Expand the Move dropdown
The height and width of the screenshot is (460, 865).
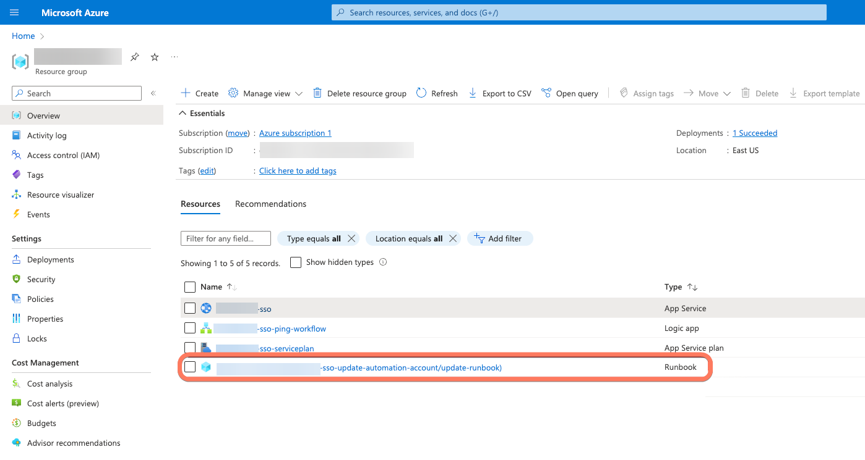click(x=727, y=94)
